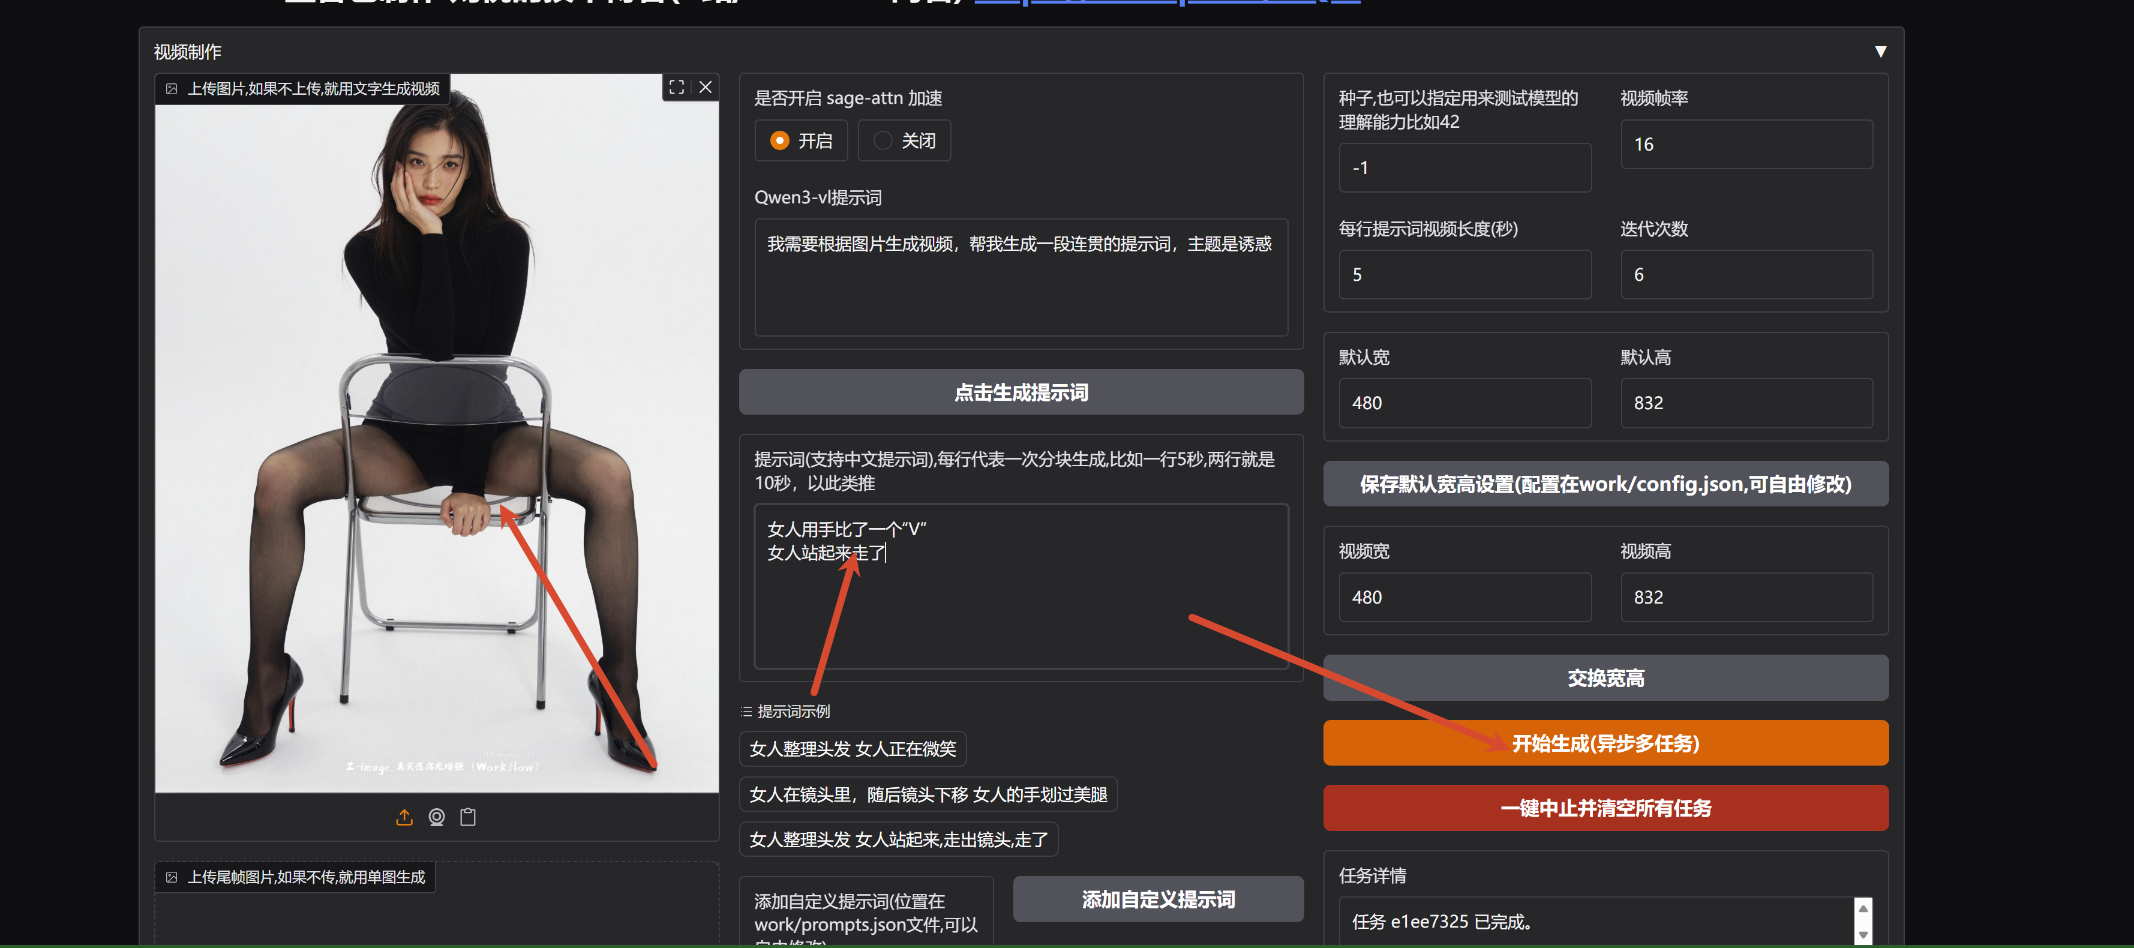Viewport: 2134px width, 948px height.
Task: Click the fullscreen expand icon on the image
Action: [677, 87]
